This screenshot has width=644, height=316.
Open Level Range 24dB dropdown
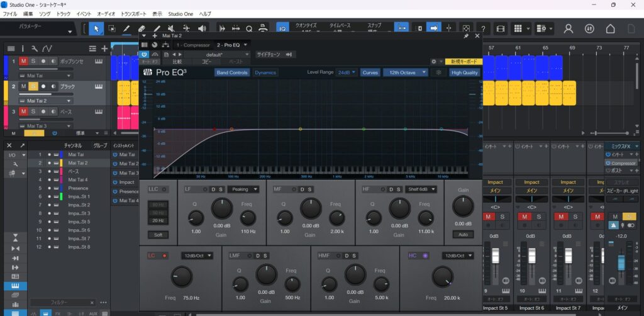point(347,72)
